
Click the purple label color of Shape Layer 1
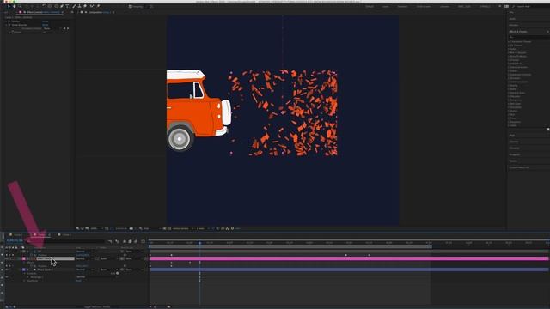click(x=24, y=270)
